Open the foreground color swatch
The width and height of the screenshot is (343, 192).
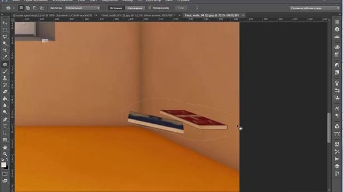pos(3,165)
